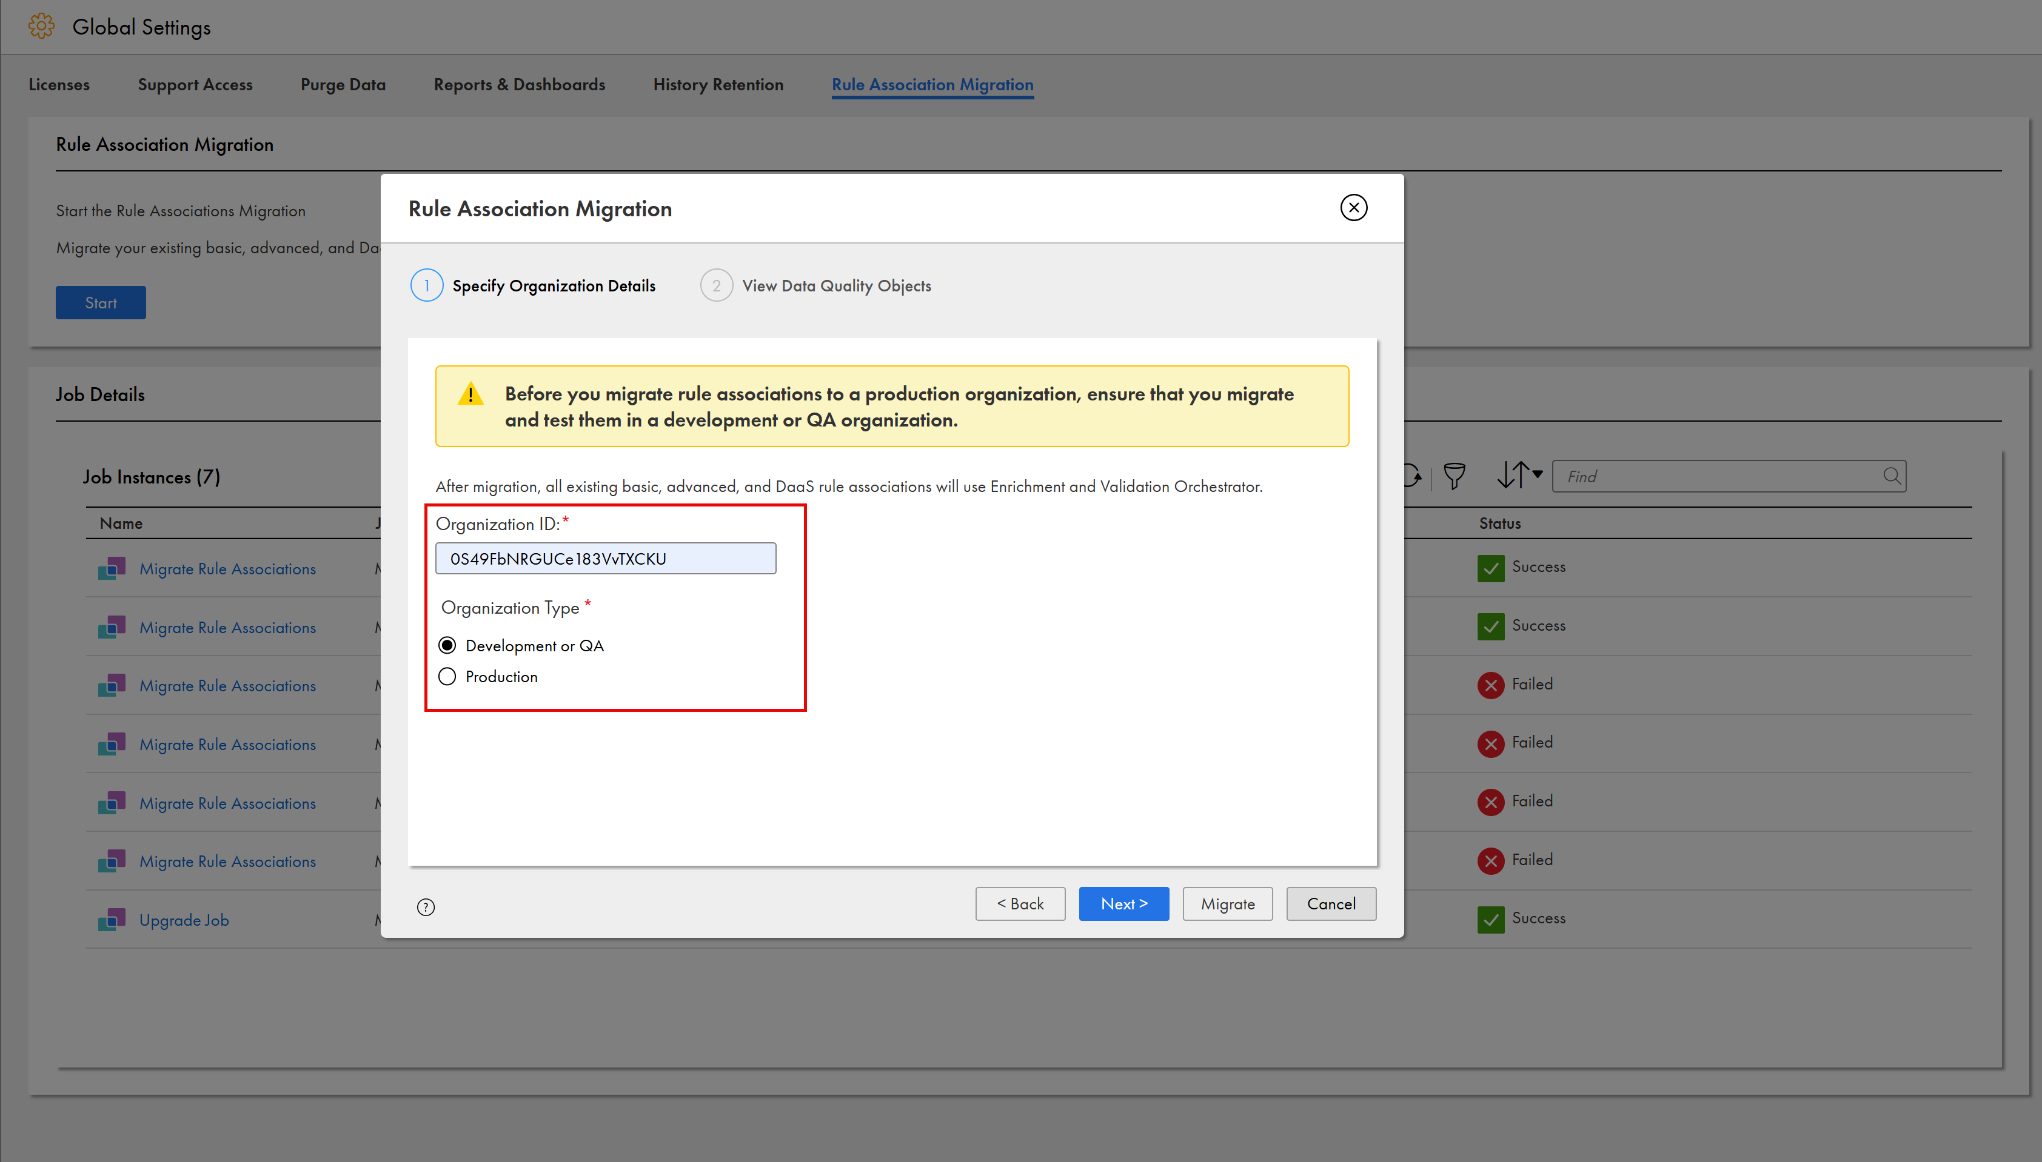
Task: Click the step 1 circle in wizard
Action: coord(426,286)
